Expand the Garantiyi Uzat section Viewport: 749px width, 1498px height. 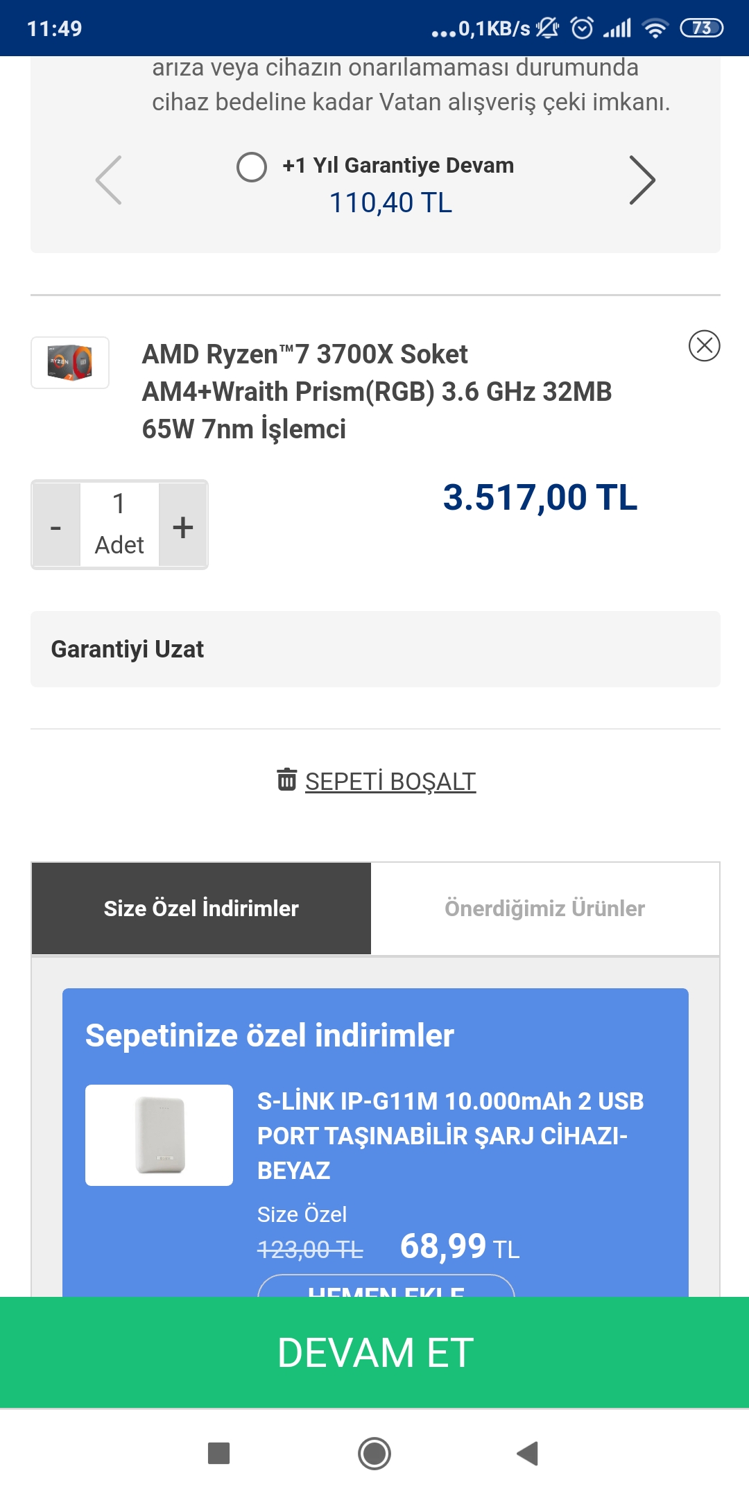coord(375,649)
